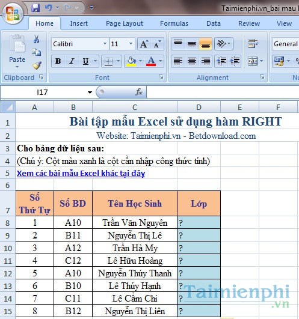Toggle Underline formatting
This screenshot has width=299, height=319.
[85, 61]
